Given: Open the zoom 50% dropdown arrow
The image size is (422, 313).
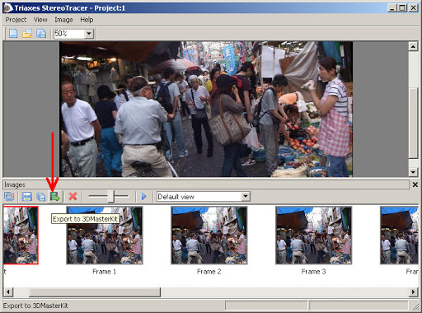Looking at the screenshot, I should (x=89, y=34).
